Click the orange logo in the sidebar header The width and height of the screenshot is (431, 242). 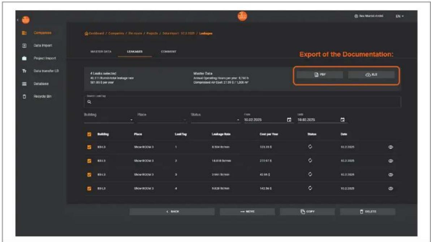tap(26, 20)
